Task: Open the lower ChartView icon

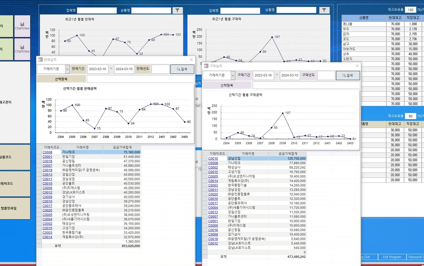Action: pos(22,49)
